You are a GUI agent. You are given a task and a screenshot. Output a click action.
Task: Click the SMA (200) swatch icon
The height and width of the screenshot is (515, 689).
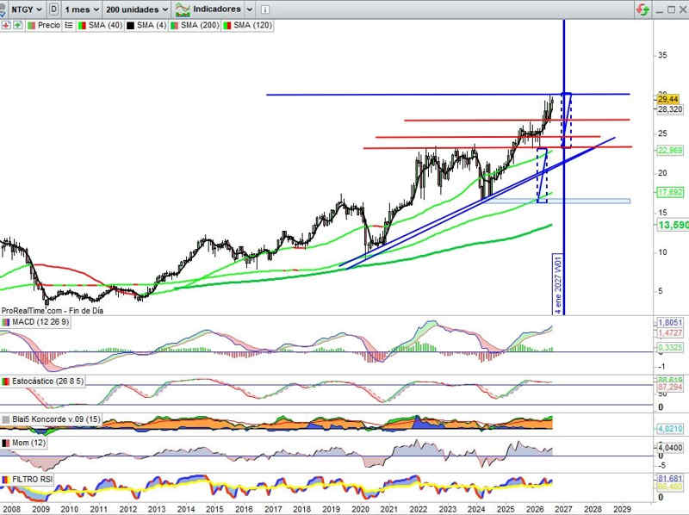pyautogui.click(x=175, y=26)
